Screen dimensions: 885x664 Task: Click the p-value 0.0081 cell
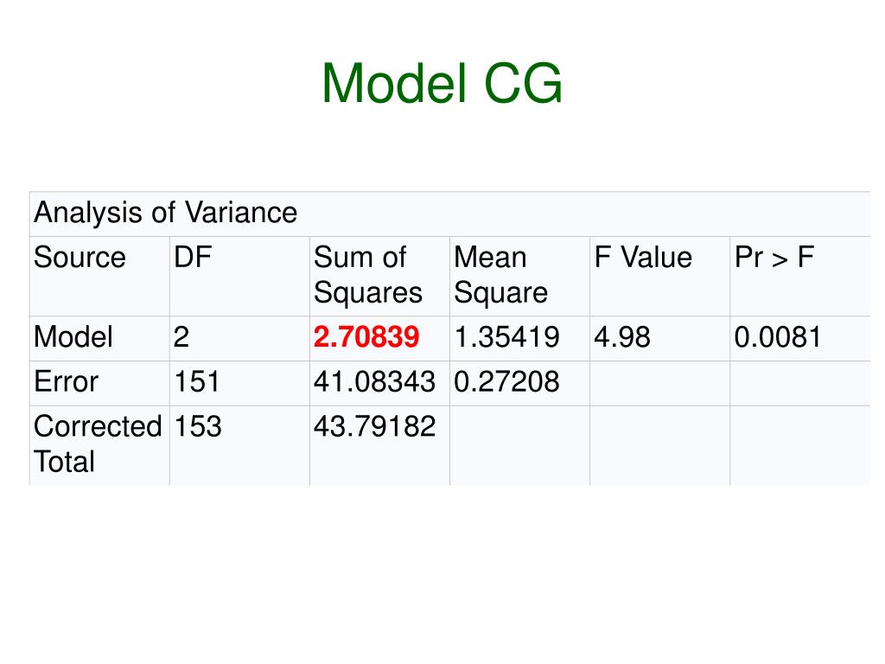click(x=777, y=337)
